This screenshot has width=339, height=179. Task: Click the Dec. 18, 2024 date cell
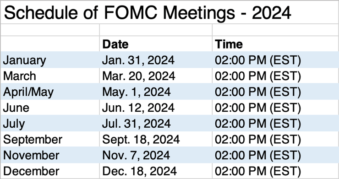tap(156, 171)
